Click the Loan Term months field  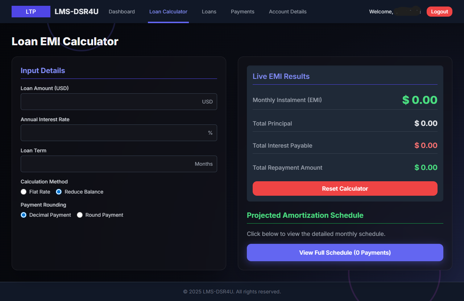tap(119, 164)
